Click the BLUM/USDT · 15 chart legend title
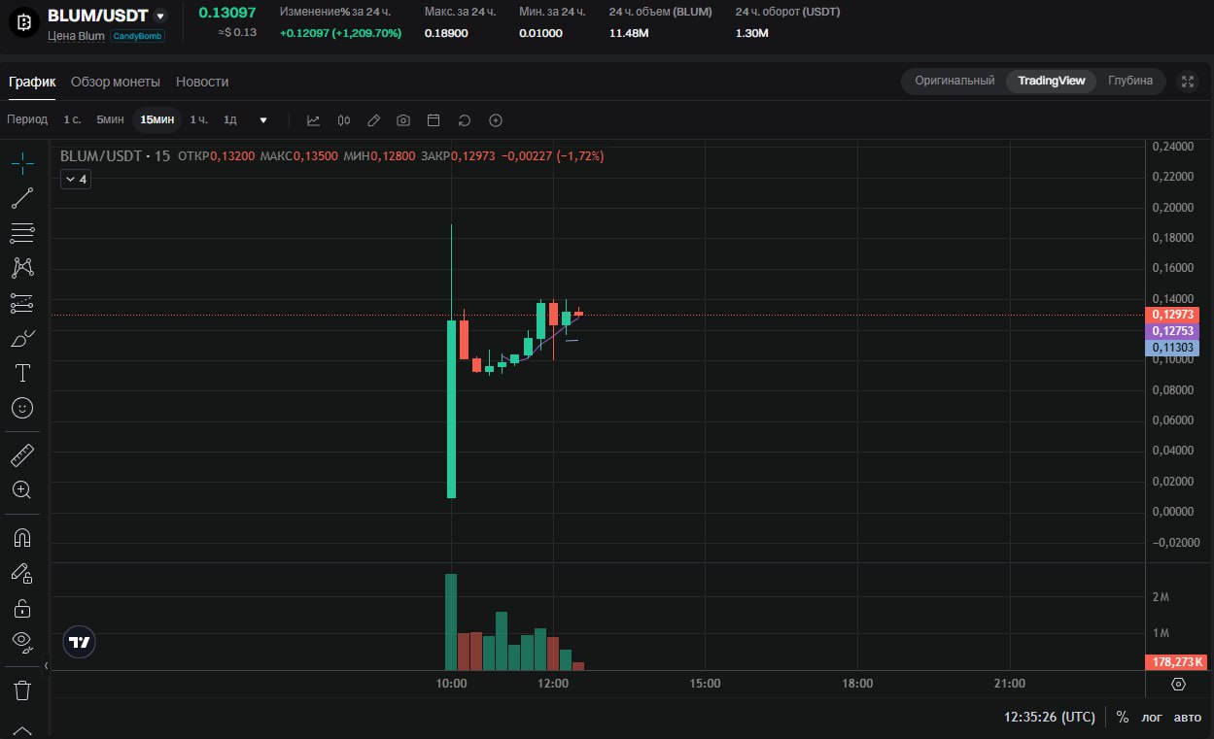 coord(115,155)
